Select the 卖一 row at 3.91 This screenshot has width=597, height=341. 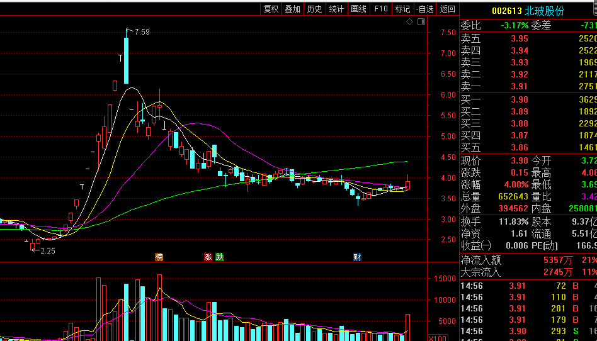coord(528,86)
